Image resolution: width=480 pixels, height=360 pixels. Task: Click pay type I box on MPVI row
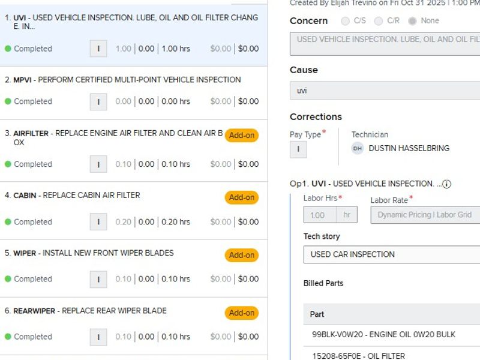pyautogui.click(x=98, y=101)
